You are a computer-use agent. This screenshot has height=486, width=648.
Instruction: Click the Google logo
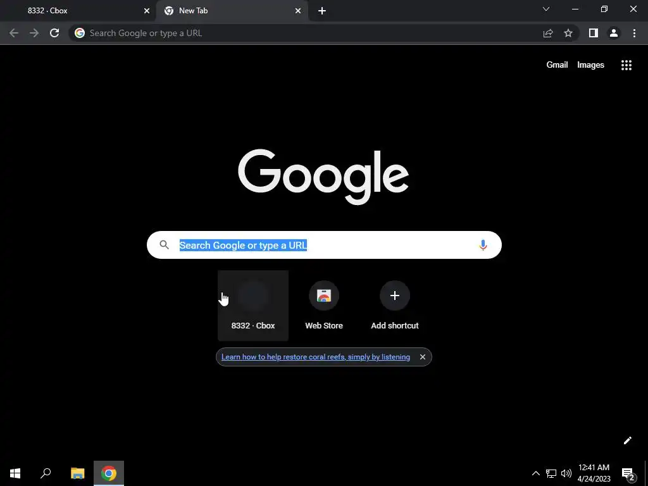click(x=323, y=177)
